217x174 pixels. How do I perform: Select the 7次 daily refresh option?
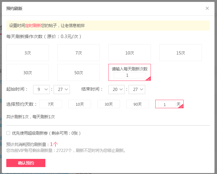[x=78, y=53]
